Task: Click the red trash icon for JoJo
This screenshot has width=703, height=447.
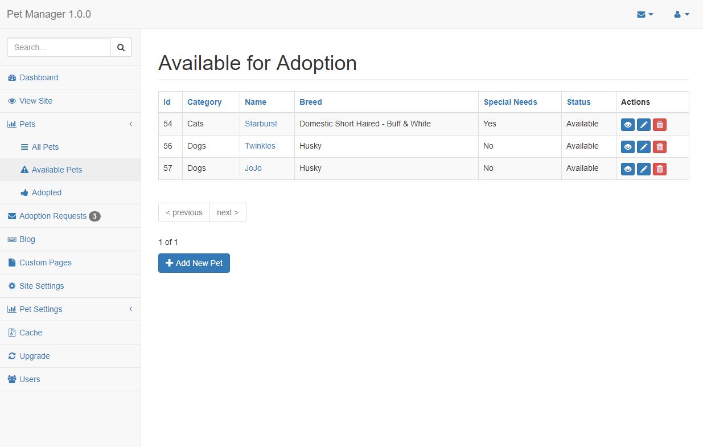Action: [660, 169]
